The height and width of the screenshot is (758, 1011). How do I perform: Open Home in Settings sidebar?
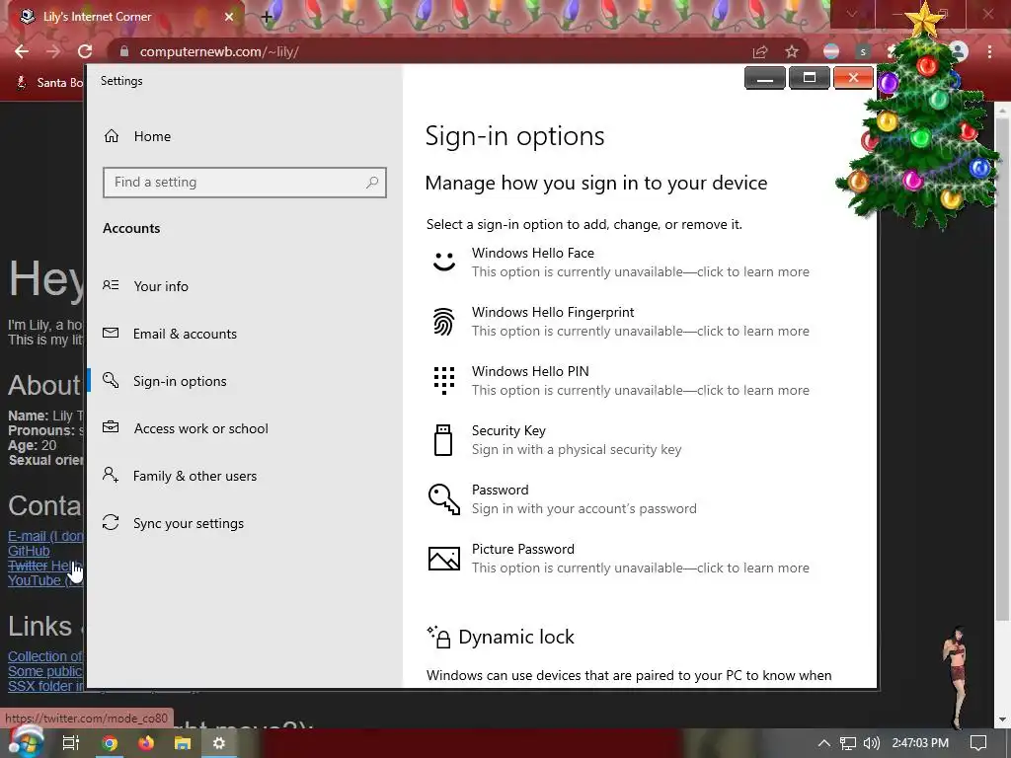(x=152, y=136)
